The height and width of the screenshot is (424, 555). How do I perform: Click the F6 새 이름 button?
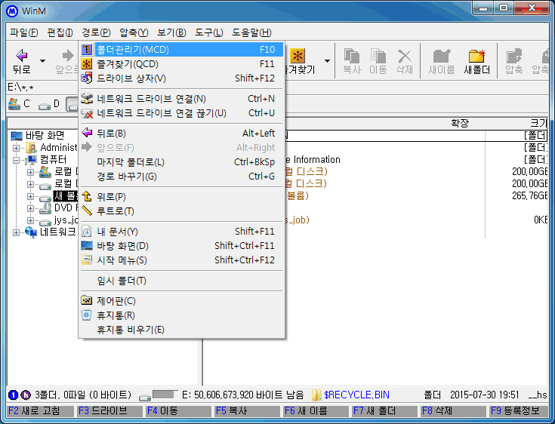(315, 411)
